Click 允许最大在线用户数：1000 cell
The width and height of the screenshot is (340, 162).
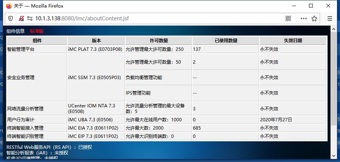pyautogui.click(x=159, y=119)
